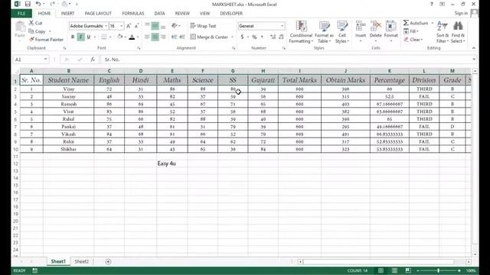Screen dimensions: 490x275
Task: Expand Merge & Center dropdown arrow
Action: [x=232, y=37]
